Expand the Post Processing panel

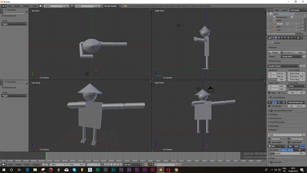point(277,122)
